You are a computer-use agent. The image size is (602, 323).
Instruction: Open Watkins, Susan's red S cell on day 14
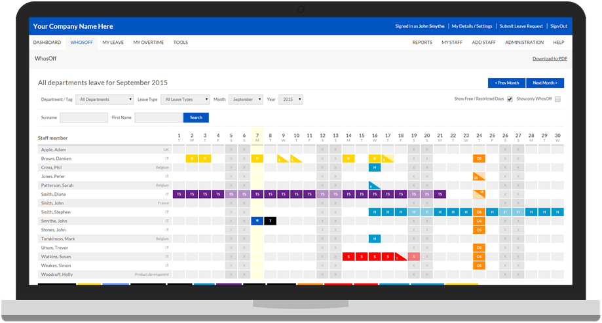coord(348,257)
